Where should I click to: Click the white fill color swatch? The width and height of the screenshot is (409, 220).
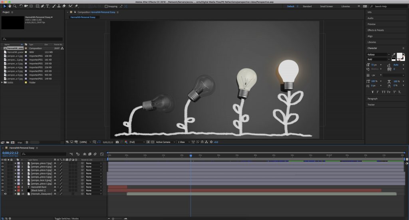pyautogui.click(x=400, y=56)
